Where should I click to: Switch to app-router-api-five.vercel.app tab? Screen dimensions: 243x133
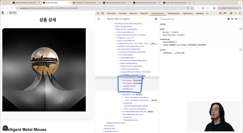coord(176,3)
